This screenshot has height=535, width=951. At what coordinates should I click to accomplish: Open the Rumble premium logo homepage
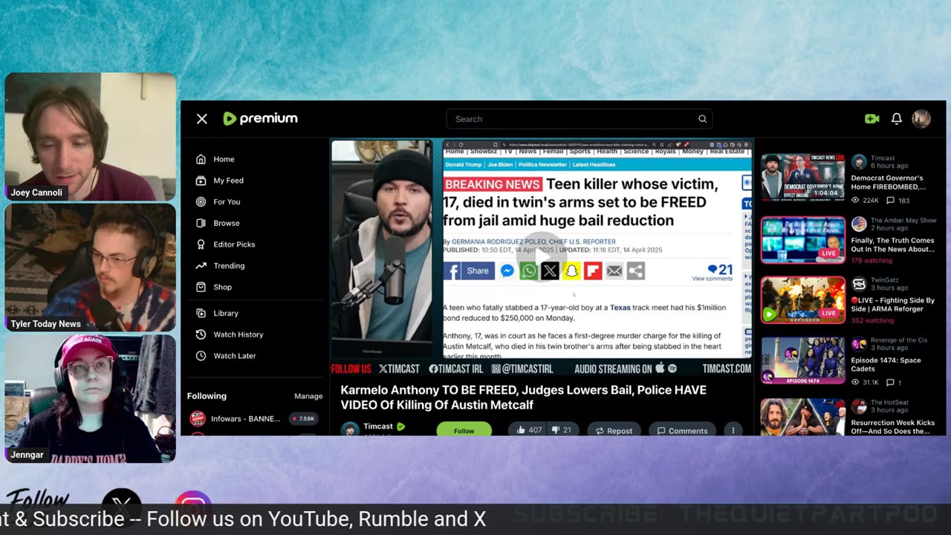tap(260, 118)
